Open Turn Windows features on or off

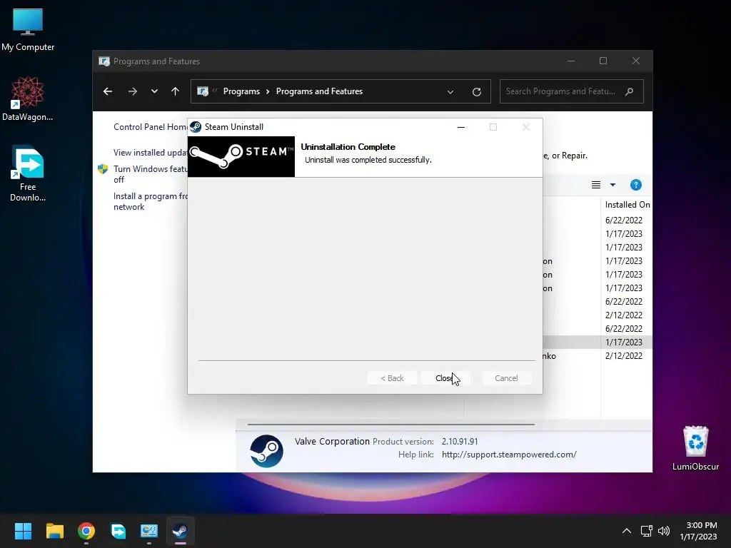pos(150,174)
